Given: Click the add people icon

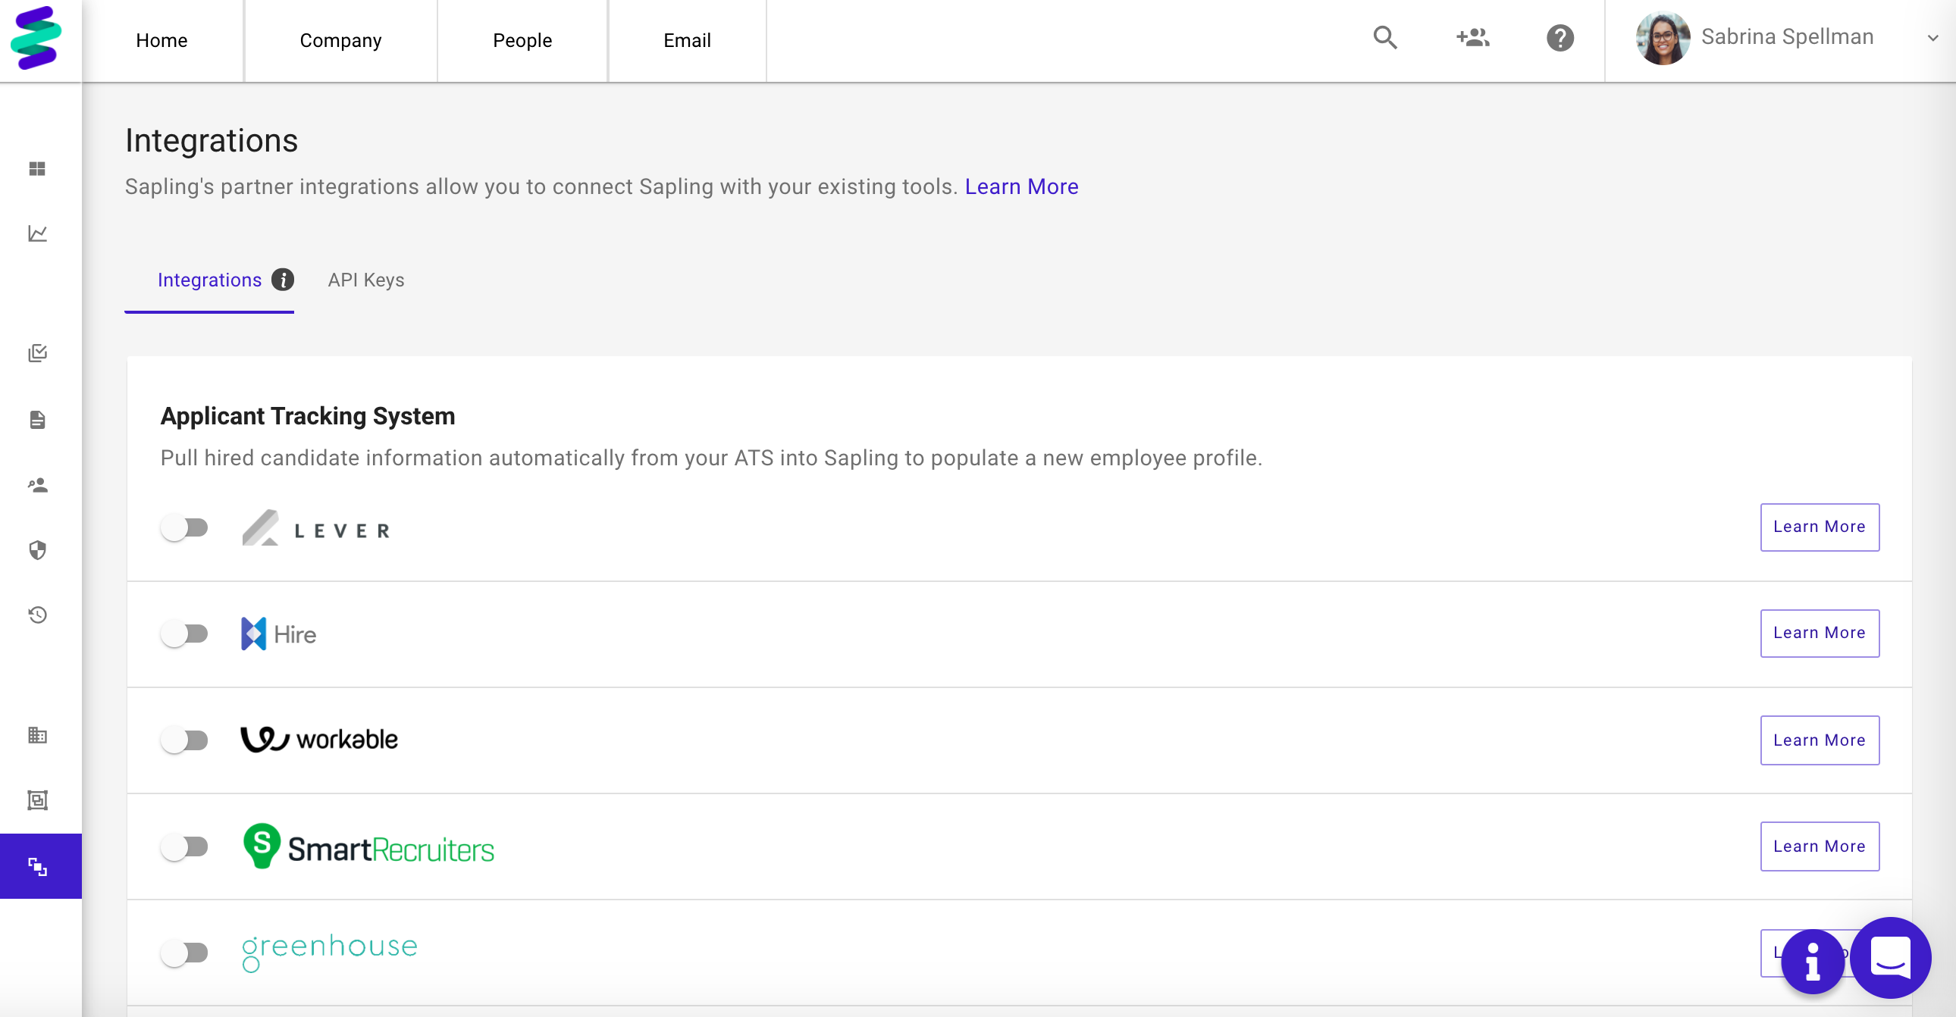Looking at the screenshot, I should [x=1472, y=37].
